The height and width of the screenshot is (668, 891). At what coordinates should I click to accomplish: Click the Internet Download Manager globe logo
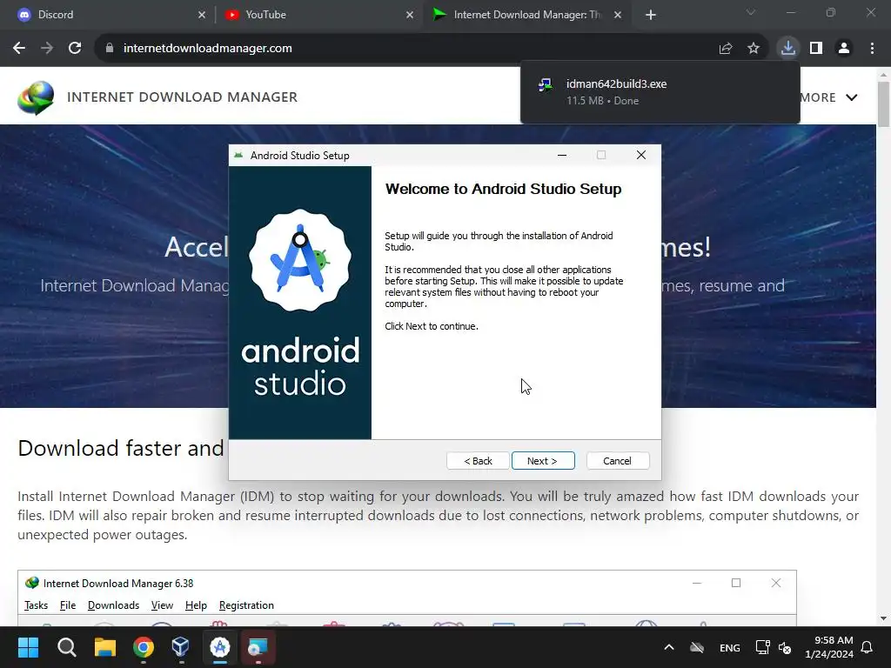point(36,97)
